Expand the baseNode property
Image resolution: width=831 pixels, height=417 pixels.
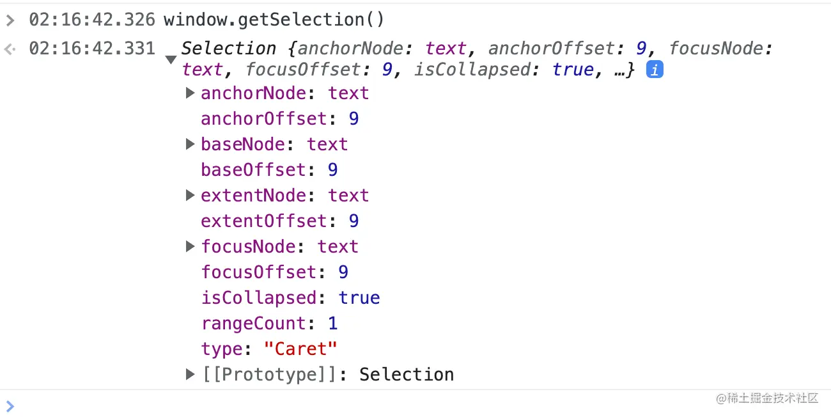(x=190, y=145)
